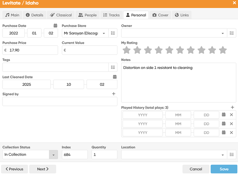Open the Purchase Store list manager

click(113, 33)
